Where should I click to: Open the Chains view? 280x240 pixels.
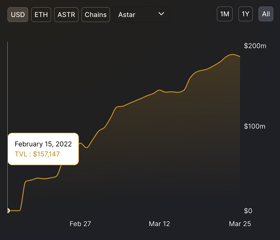pyautogui.click(x=96, y=15)
